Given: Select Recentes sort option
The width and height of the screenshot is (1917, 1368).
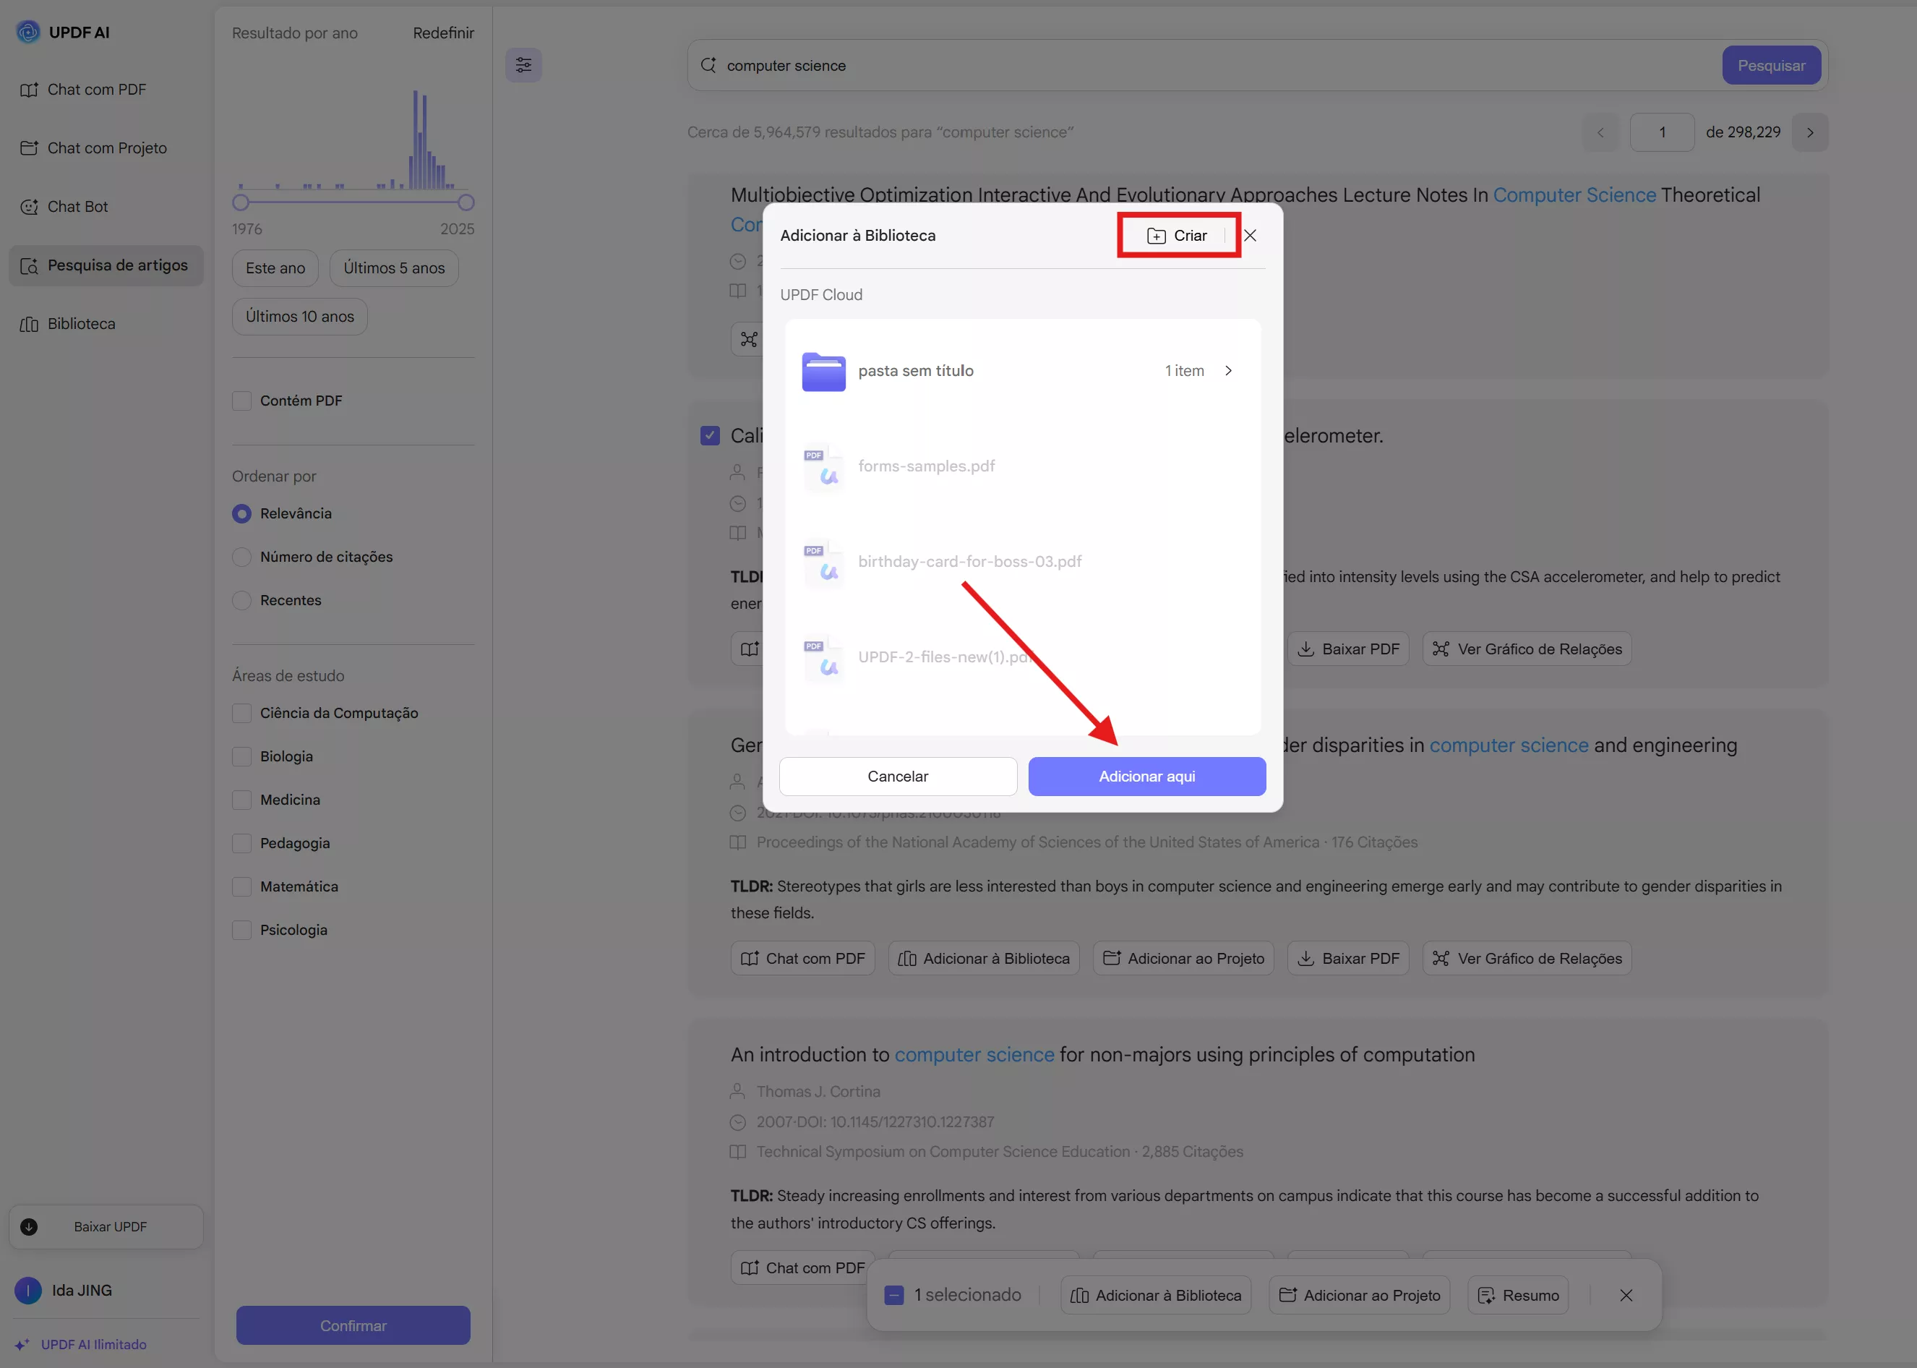Looking at the screenshot, I should (x=241, y=601).
